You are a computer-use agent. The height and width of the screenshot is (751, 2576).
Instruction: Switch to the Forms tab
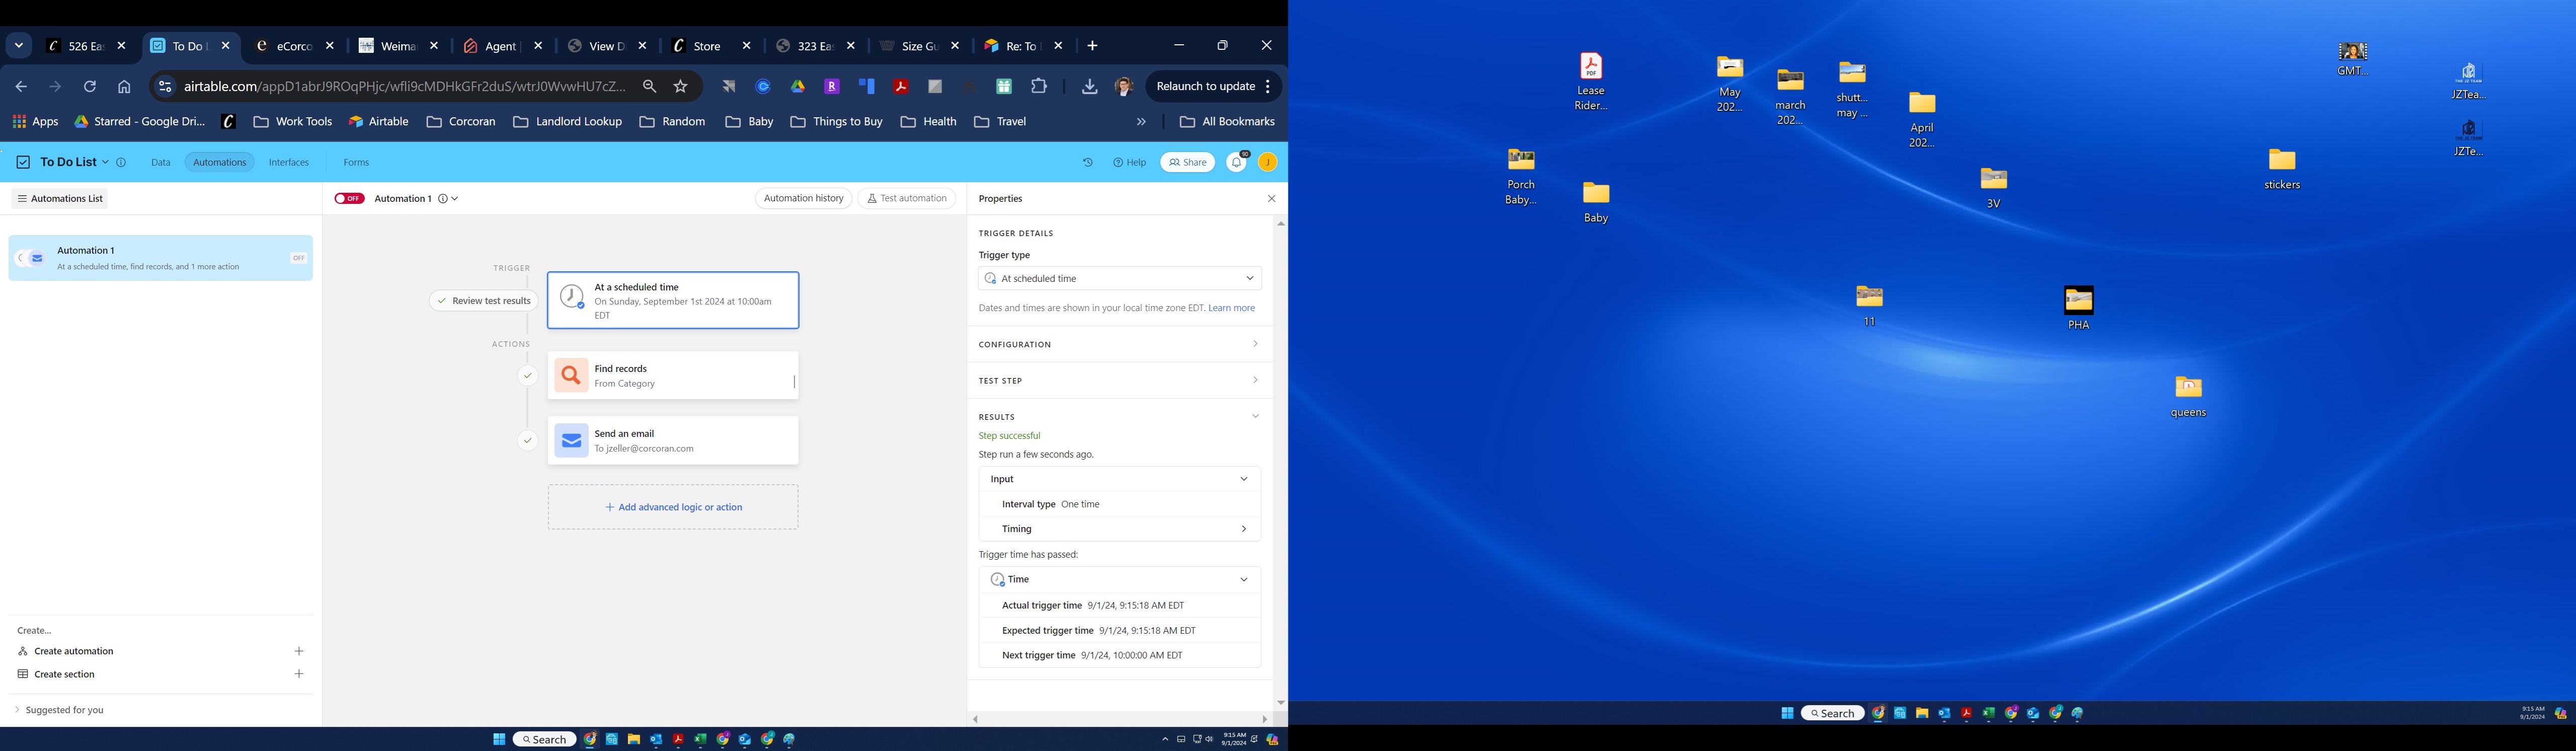click(x=356, y=162)
